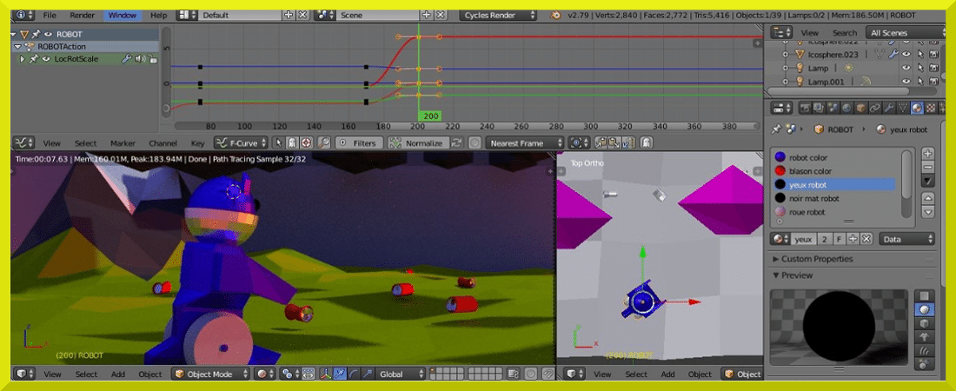Toggle the ghost show-hidden filter icon
Viewport: 956px width, 391px height.
pyautogui.click(x=292, y=142)
